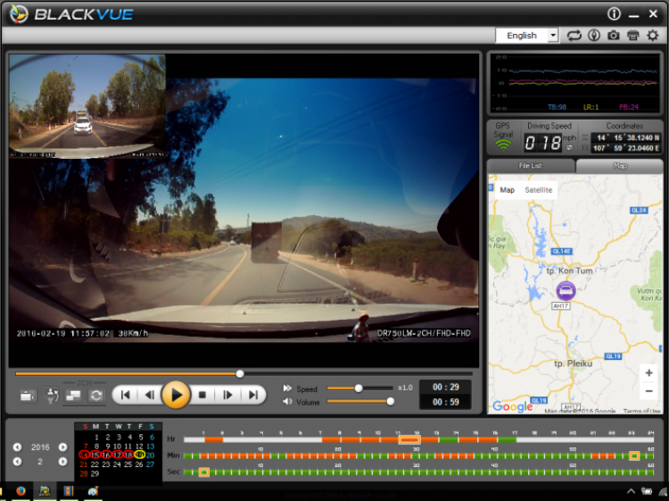This screenshot has height=501, width=669.
Task: Zoom in on the map with plus
Action: click(649, 373)
